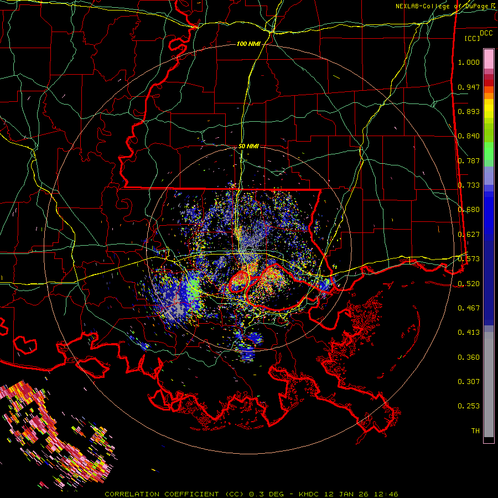Pick the pink band of the color bar
Screen dimensions: 498x498
coord(489,59)
